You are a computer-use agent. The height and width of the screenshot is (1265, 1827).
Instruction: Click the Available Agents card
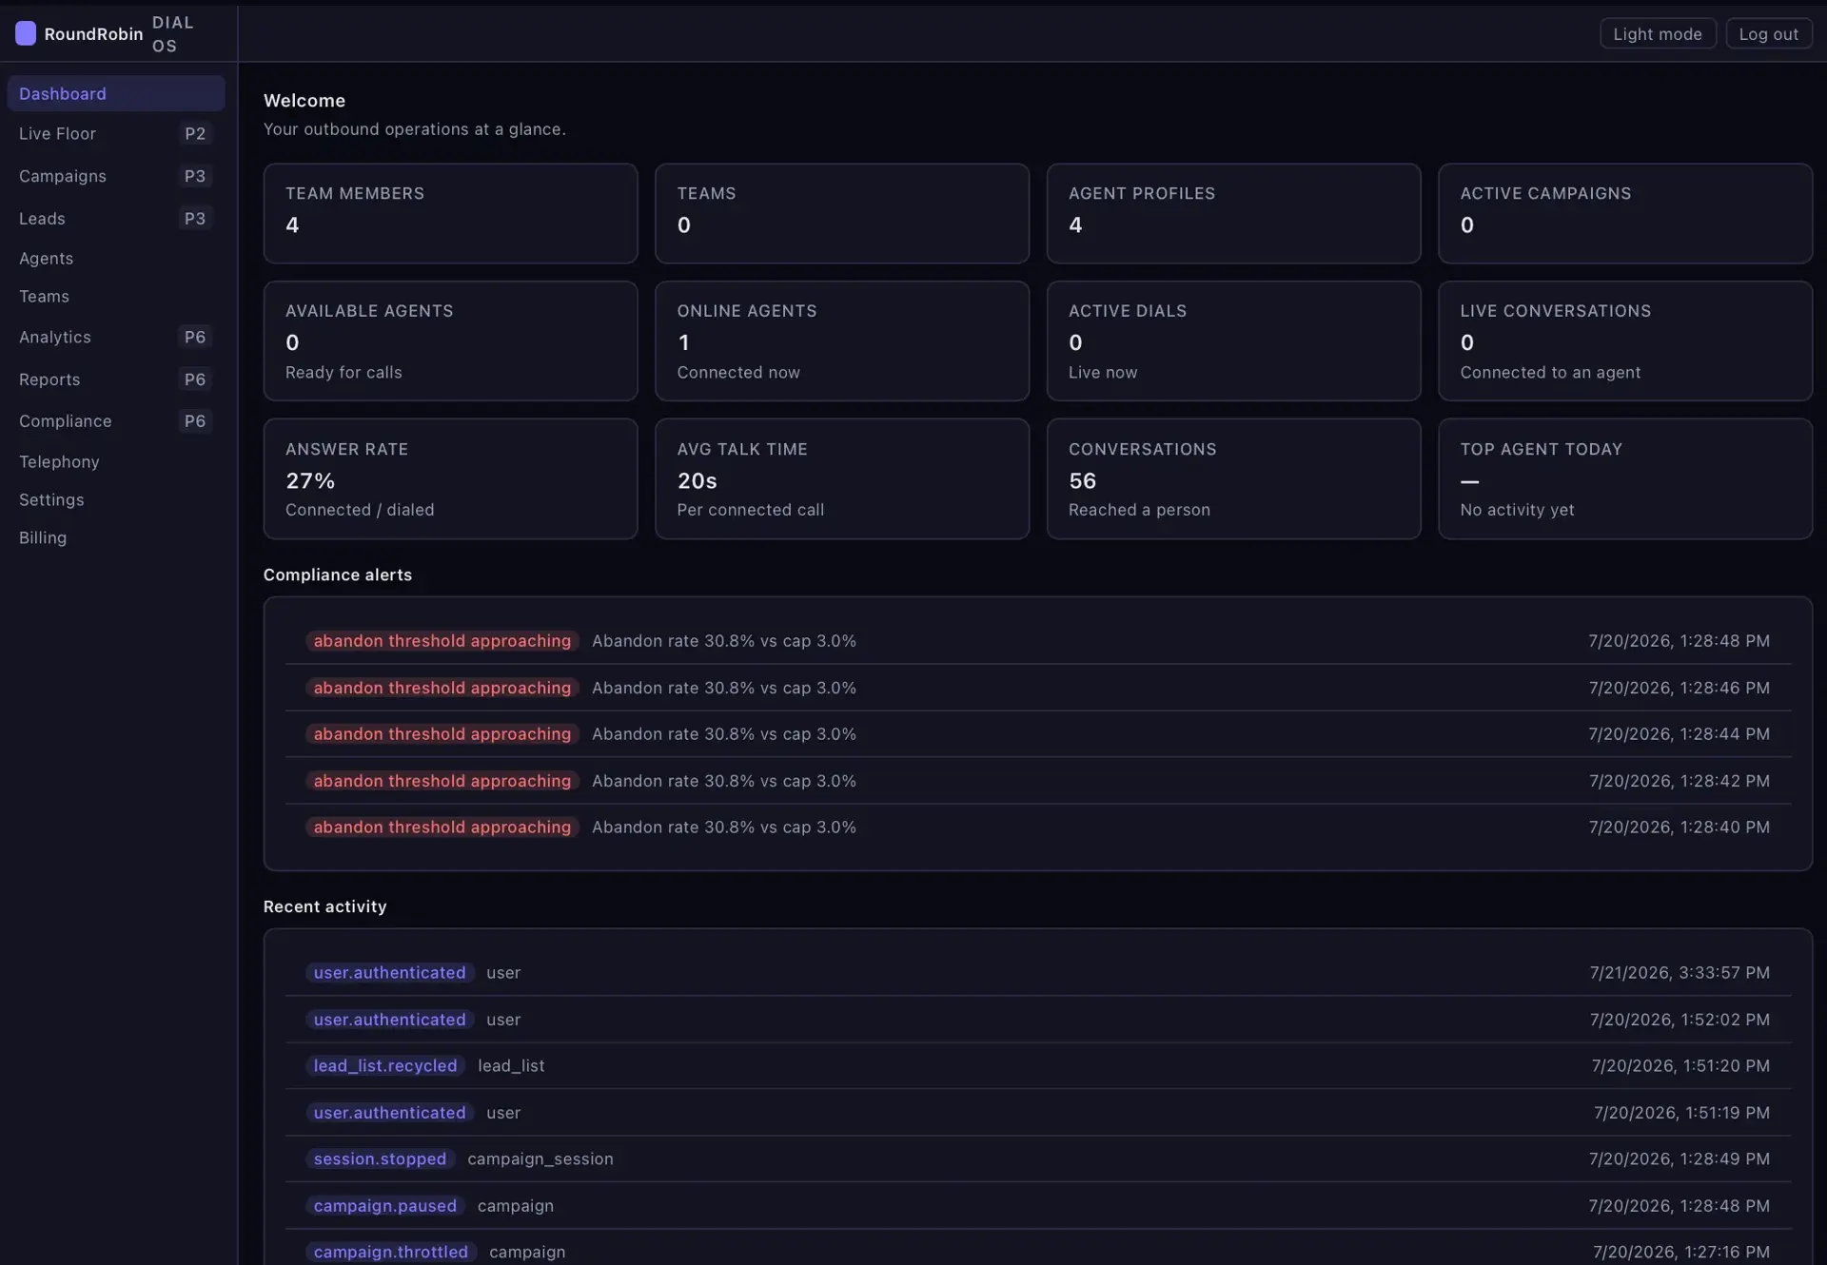[450, 341]
